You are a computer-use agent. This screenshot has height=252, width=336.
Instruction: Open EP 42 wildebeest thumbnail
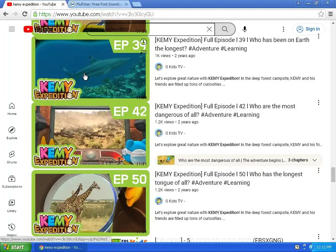(x=91, y=135)
